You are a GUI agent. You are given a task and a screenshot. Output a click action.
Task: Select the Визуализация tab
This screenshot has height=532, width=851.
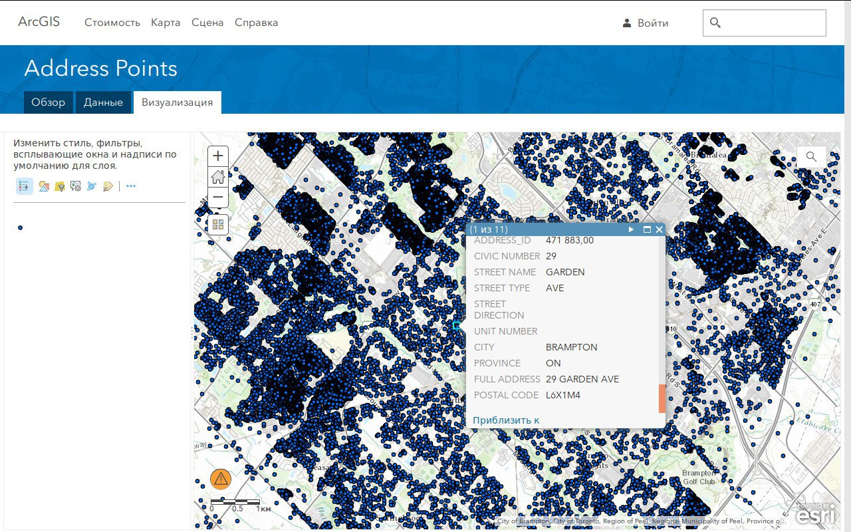(178, 102)
